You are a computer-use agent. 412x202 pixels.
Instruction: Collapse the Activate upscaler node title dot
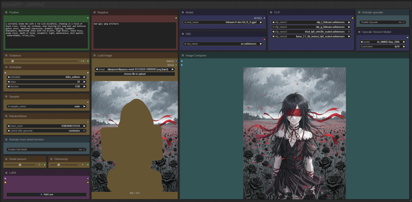359,12
